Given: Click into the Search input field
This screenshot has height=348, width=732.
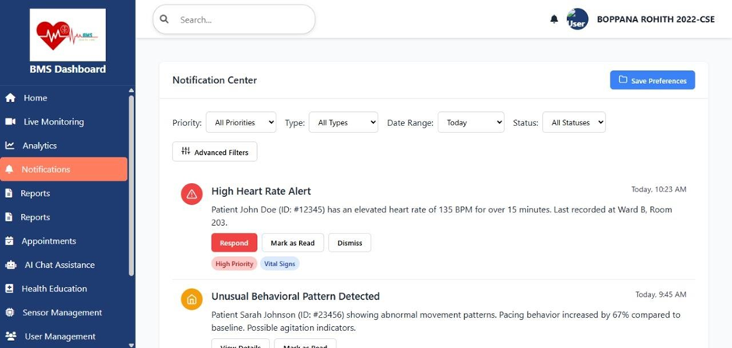Looking at the screenshot, I should tap(241, 19).
